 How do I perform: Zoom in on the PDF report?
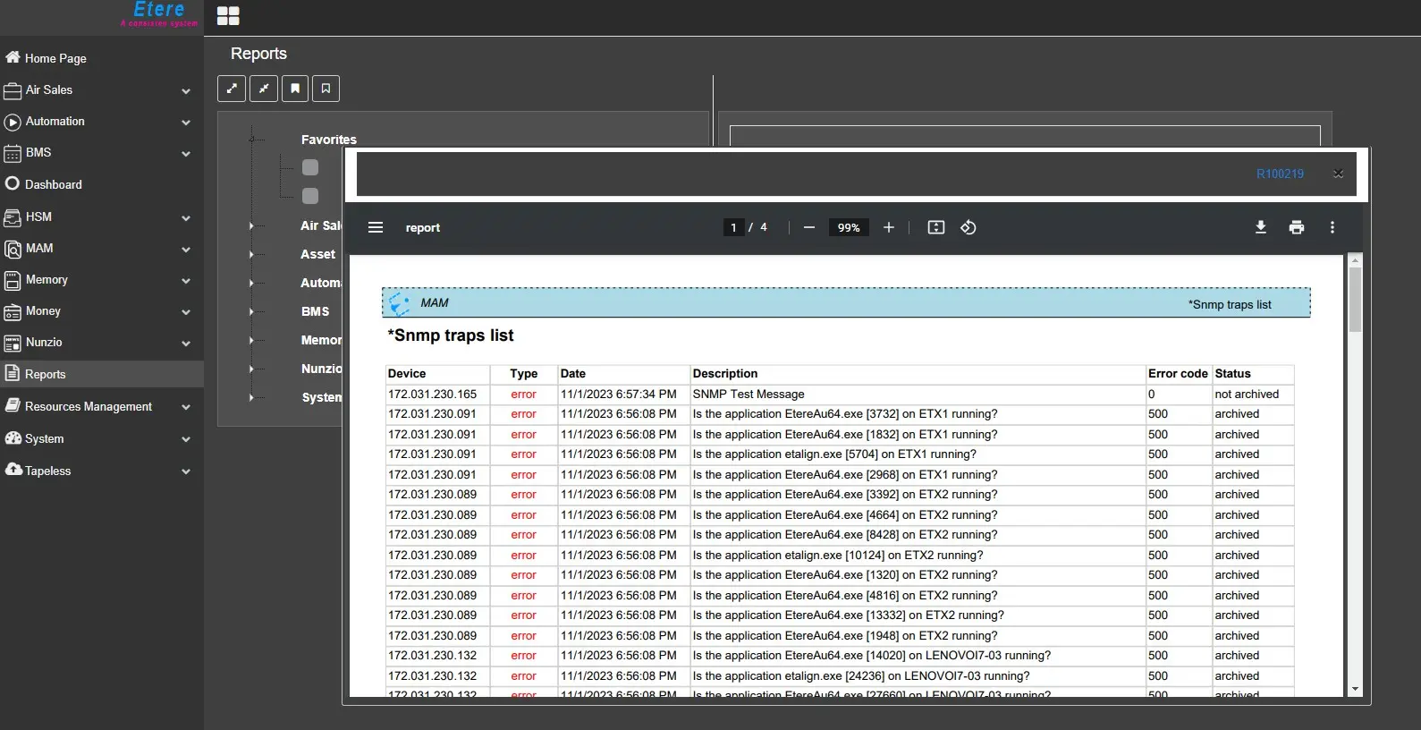point(888,227)
